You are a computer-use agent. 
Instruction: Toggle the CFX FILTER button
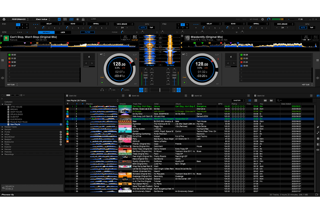[x=87, y=32]
